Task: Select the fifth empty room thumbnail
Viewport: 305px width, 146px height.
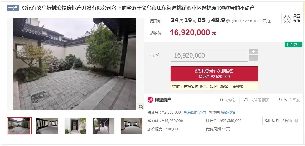Action: [x=131, y=126]
